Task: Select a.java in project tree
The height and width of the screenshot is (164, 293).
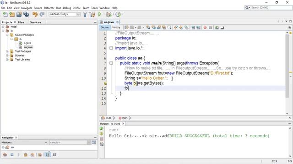Action: tap(27, 43)
